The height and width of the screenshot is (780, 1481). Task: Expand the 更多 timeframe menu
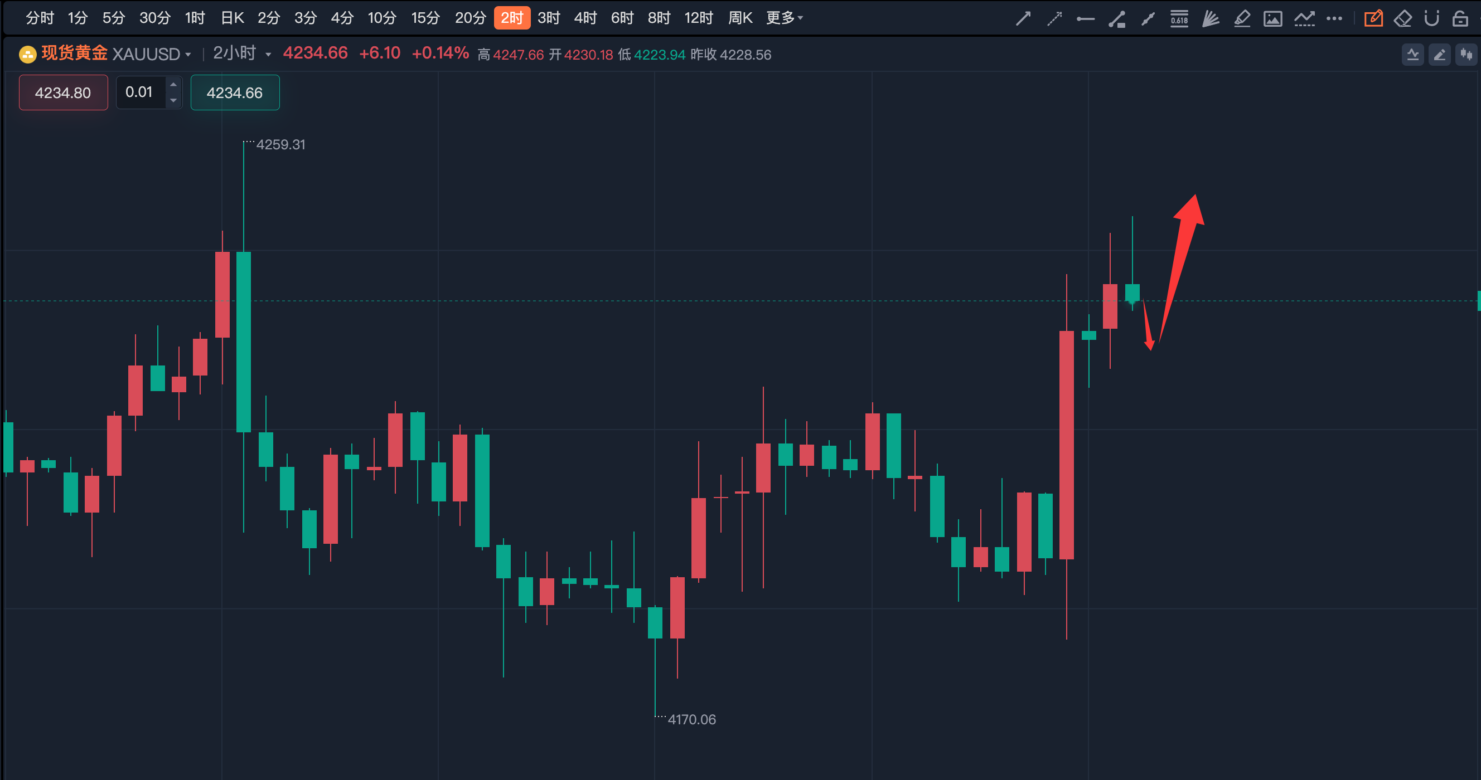[x=784, y=18]
